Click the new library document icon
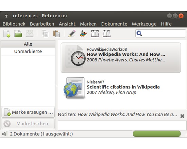Screen dimensions: 187x149 click(x=7, y=34)
